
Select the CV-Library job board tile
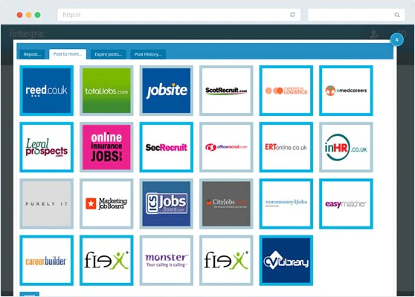coord(286,261)
